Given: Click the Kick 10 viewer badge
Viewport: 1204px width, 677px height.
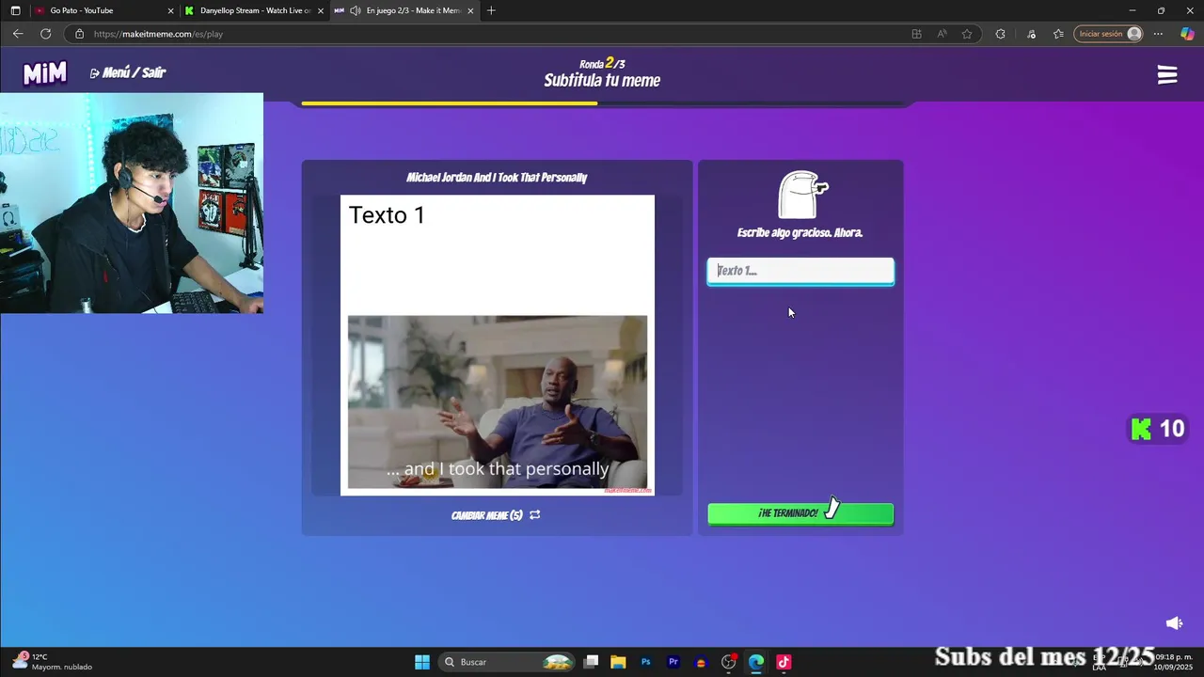Looking at the screenshot, I should (x=1158, y=430).
